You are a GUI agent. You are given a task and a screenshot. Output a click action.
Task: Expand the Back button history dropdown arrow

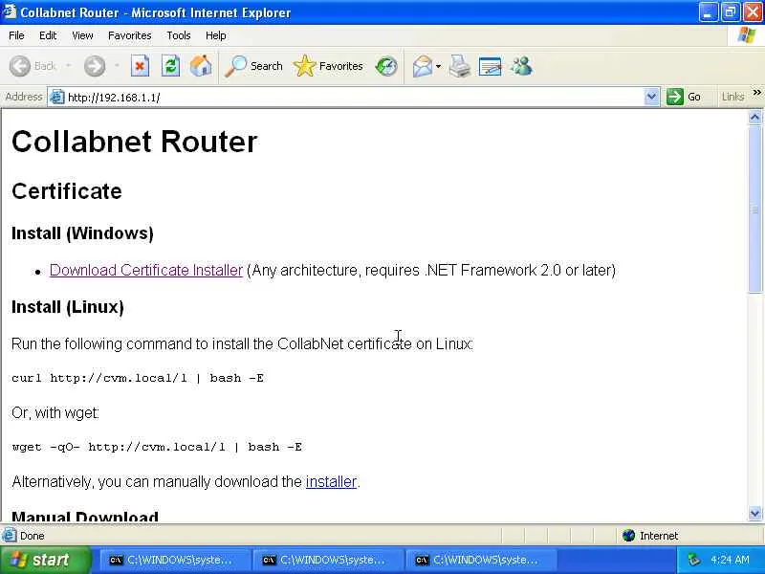69,65
